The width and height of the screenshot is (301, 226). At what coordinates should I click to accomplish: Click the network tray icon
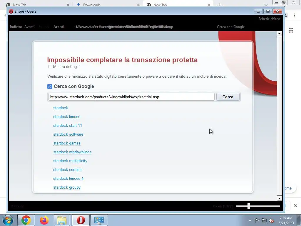[x=264, y=220]
